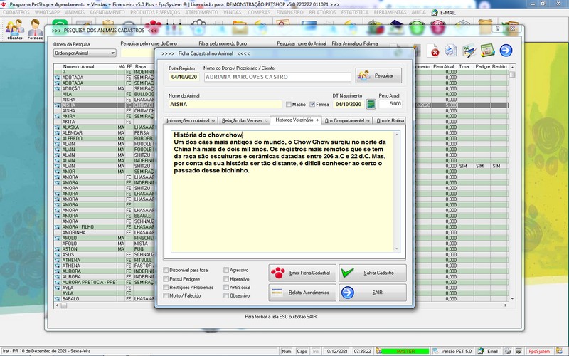Tick the Agressivo checkbox
569x356 pixels.
pyautogui.click(x=226, y=271)
